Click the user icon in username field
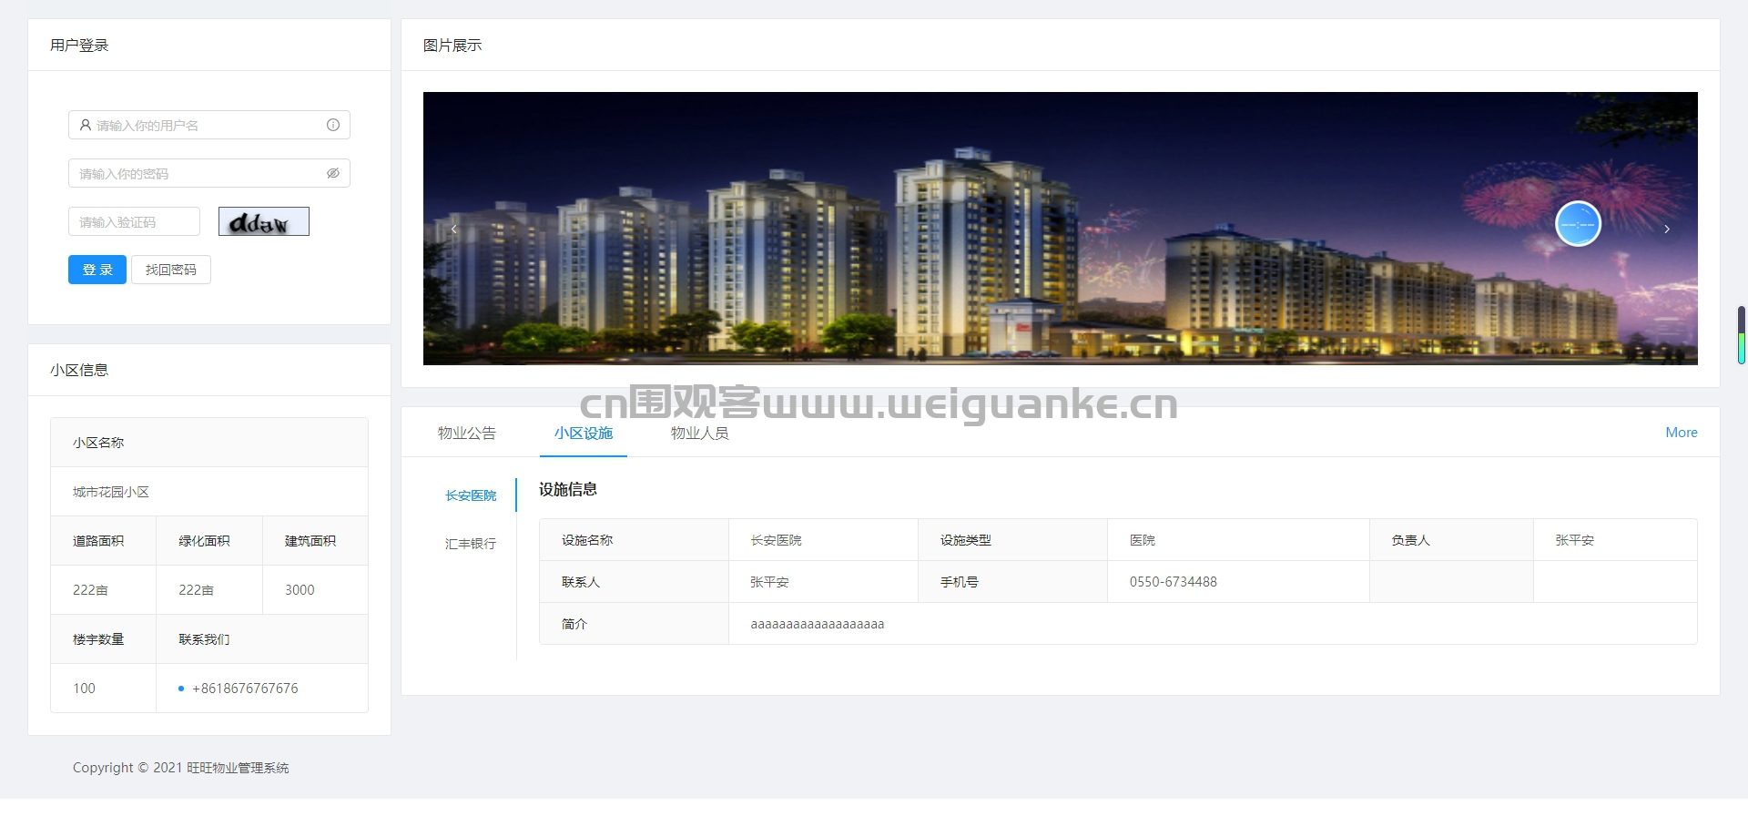 click(86, 125)
